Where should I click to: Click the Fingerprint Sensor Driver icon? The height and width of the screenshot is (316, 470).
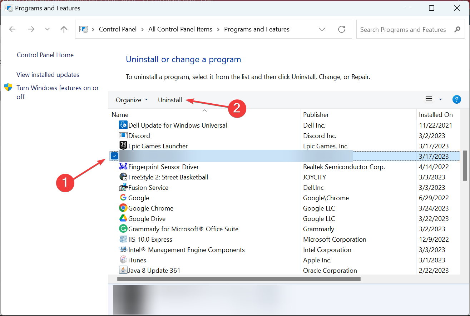pyautogui.click(x=123, y=167)
